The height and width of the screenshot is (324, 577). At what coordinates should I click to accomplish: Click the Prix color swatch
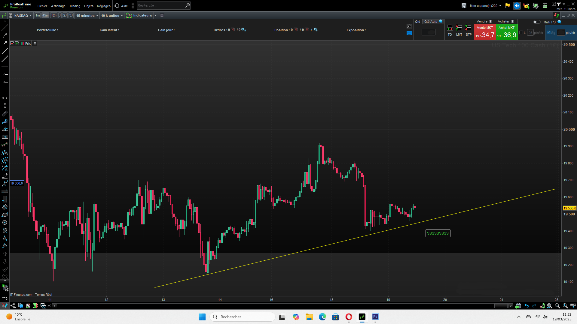(x=23, y=43)
